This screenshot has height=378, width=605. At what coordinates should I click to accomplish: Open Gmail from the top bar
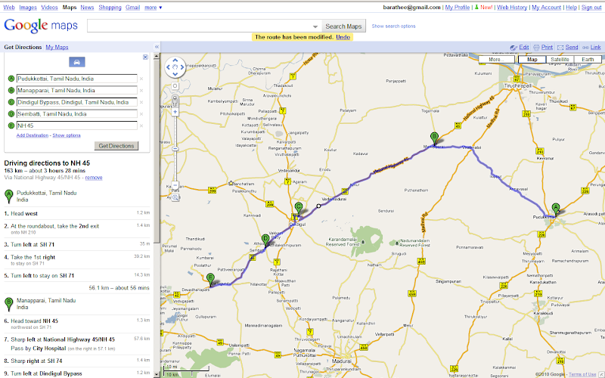(133, 8)
